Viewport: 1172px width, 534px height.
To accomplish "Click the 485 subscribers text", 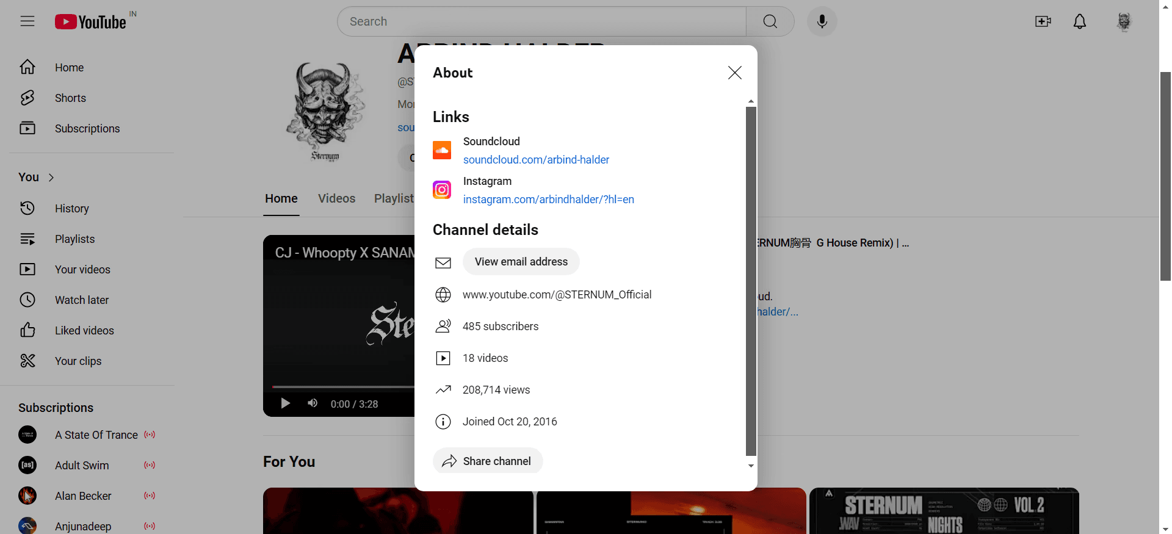I will point(501,327).
